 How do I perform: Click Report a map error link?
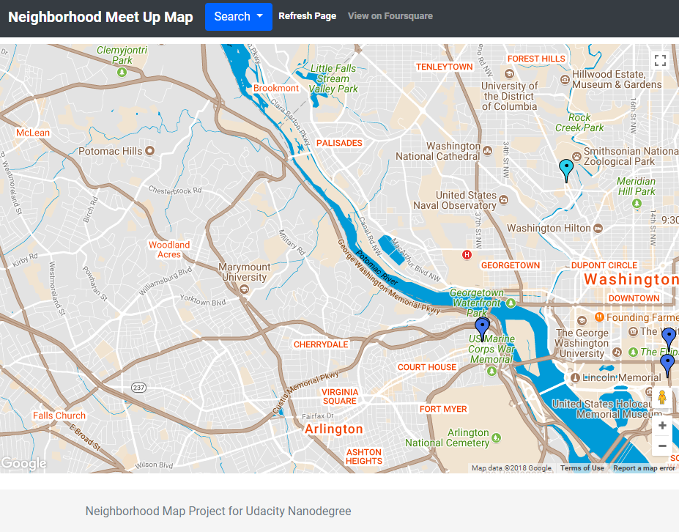[644, 468]
